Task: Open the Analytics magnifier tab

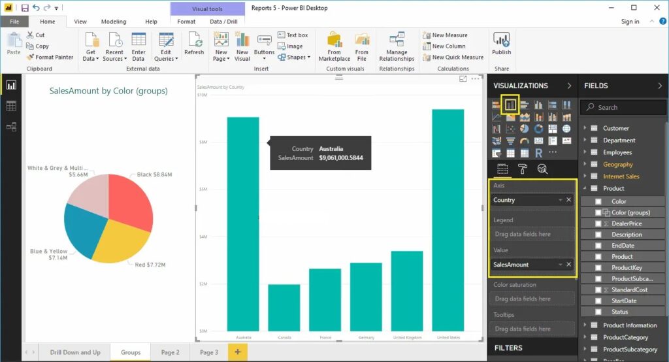Action: pyautogui.click(x=542, y=169)
